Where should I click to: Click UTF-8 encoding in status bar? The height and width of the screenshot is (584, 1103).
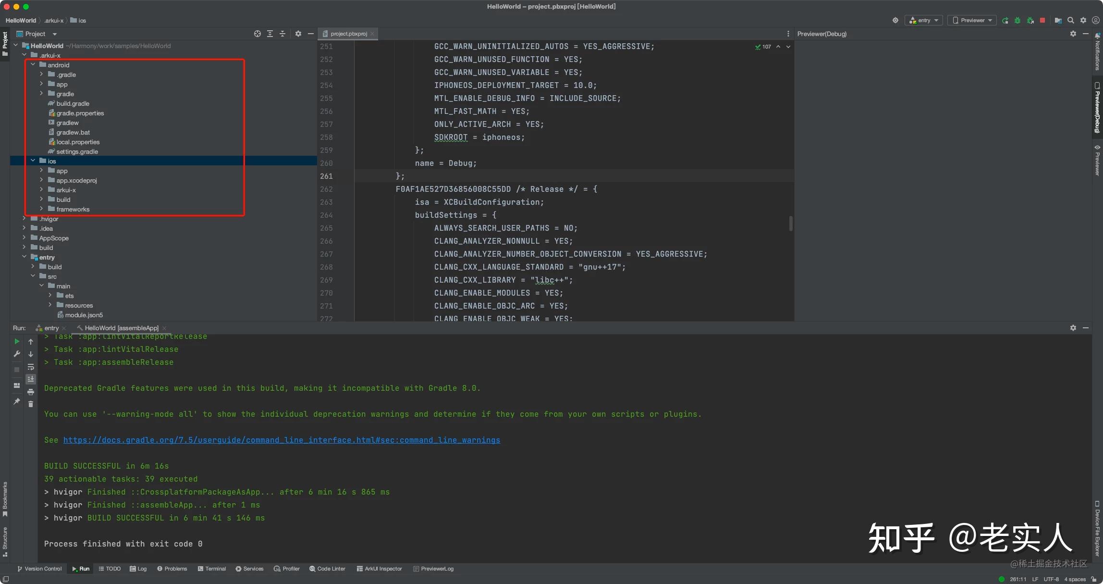click(x=1051, y=579)
